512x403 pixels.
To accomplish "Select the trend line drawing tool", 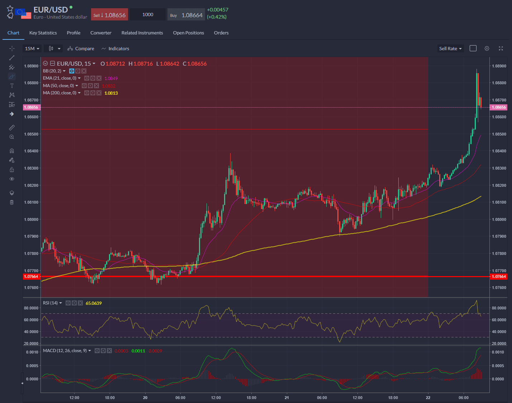I will click(x=12, y=58).
